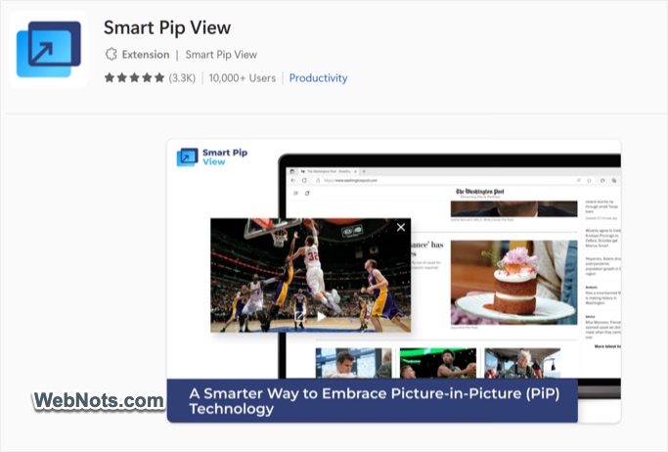Click the Smart Pip View extension logo
The width and height of the screenshot is (668, 452).
(48, 49)
